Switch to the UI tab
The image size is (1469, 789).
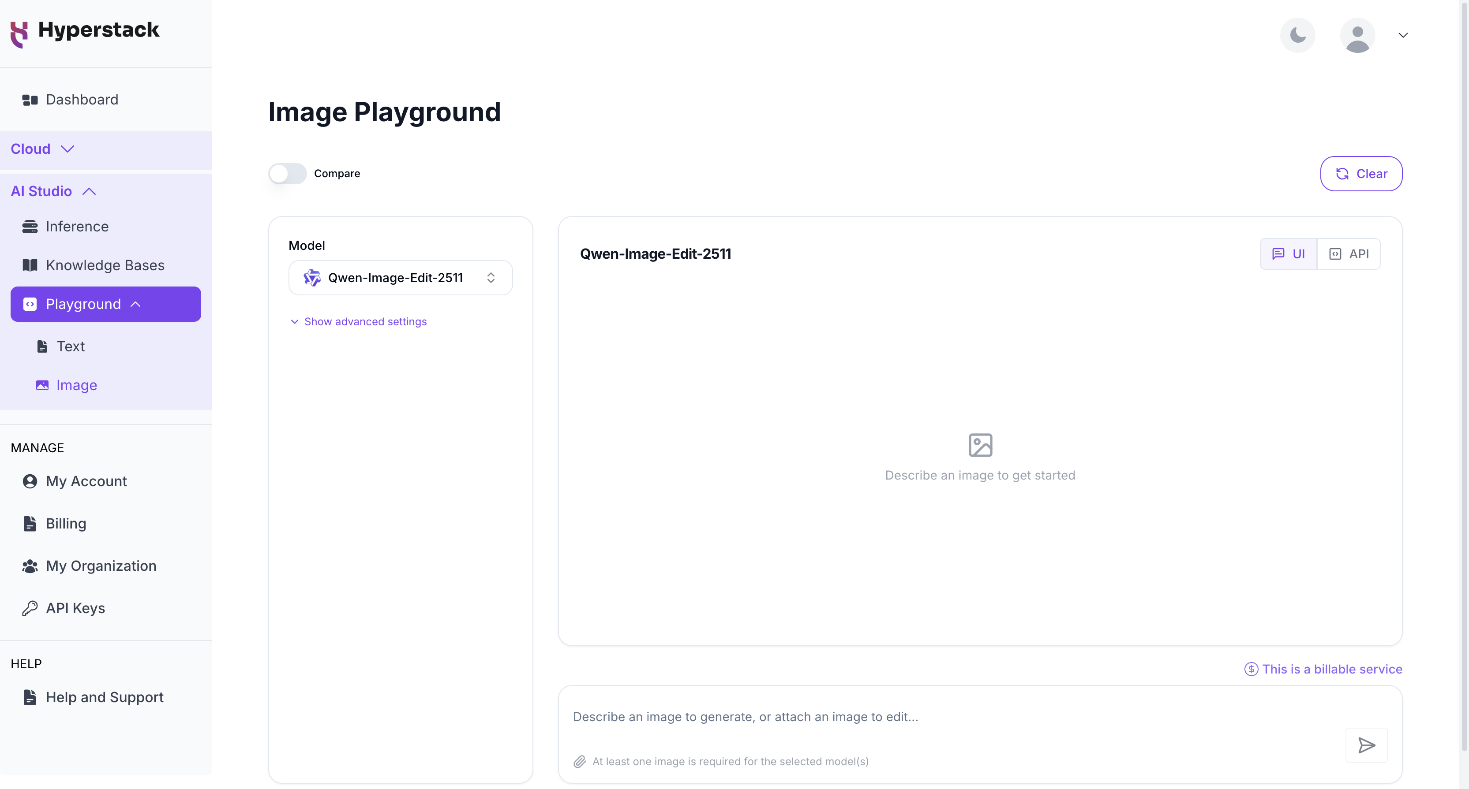(x=1288, y=254)
